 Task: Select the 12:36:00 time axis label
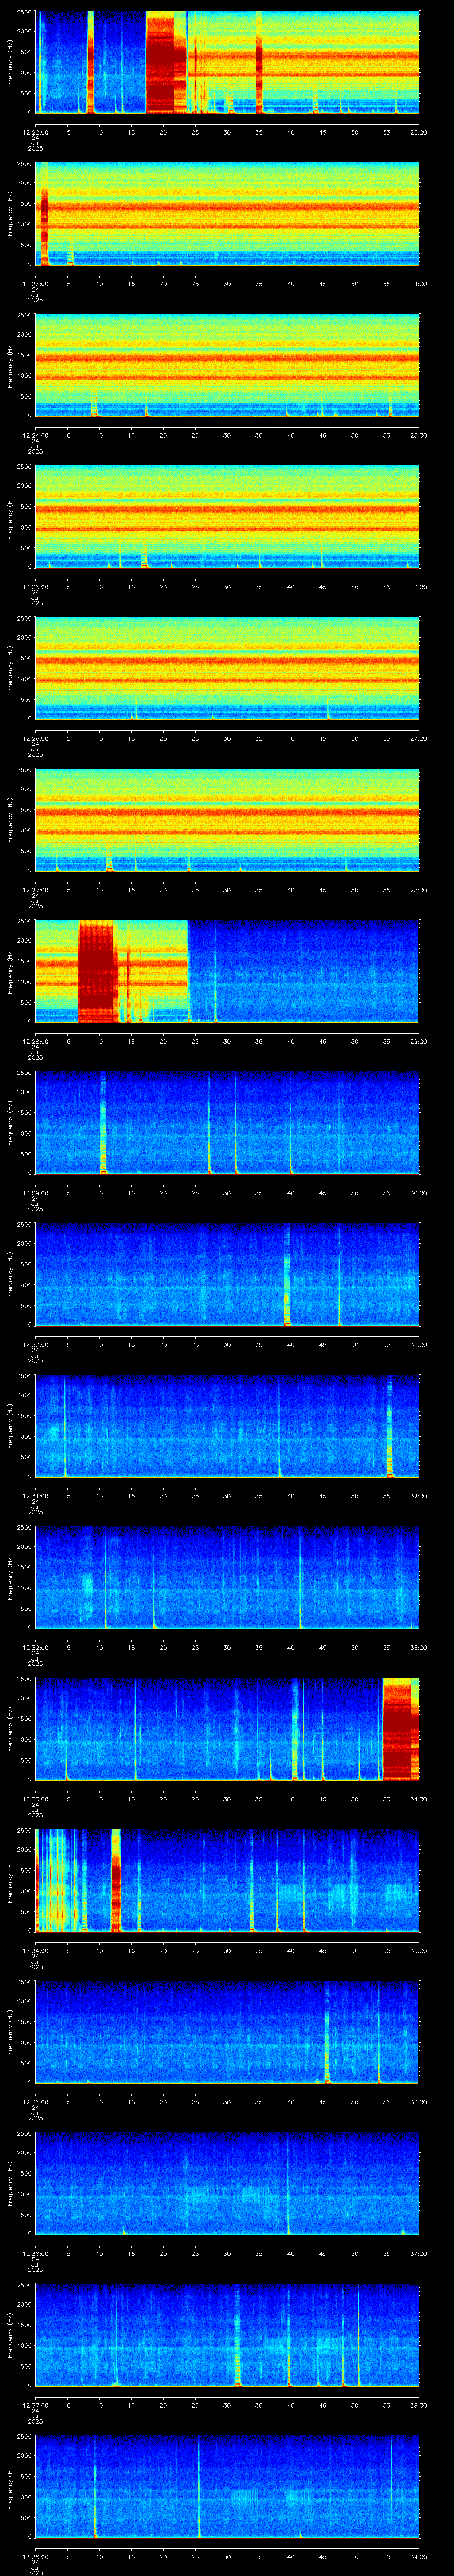(35, 2255)
